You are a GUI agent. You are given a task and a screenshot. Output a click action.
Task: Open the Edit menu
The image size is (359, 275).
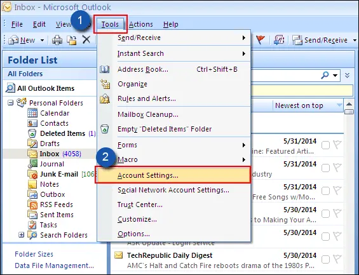click(39, 24)
